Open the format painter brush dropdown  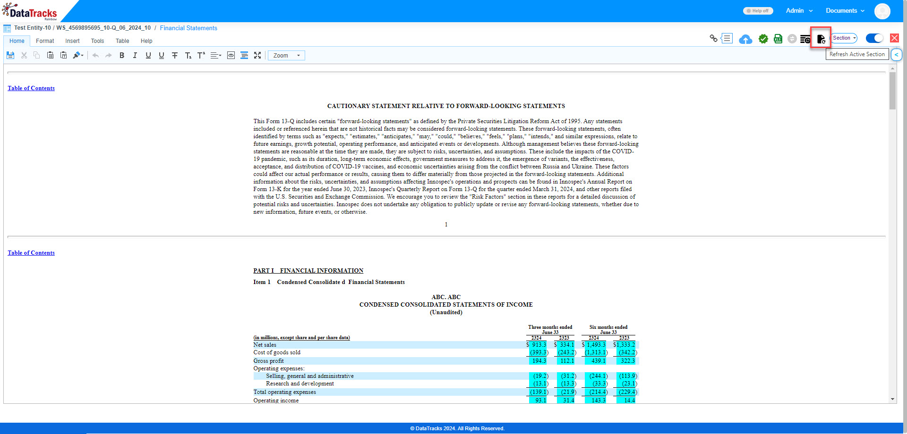[x=78, y=56]
